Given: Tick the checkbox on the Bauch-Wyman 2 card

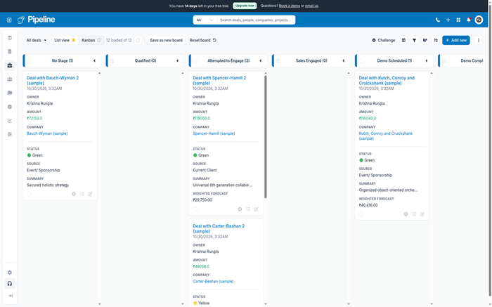Looking at the screenshot, I should 30,195.
